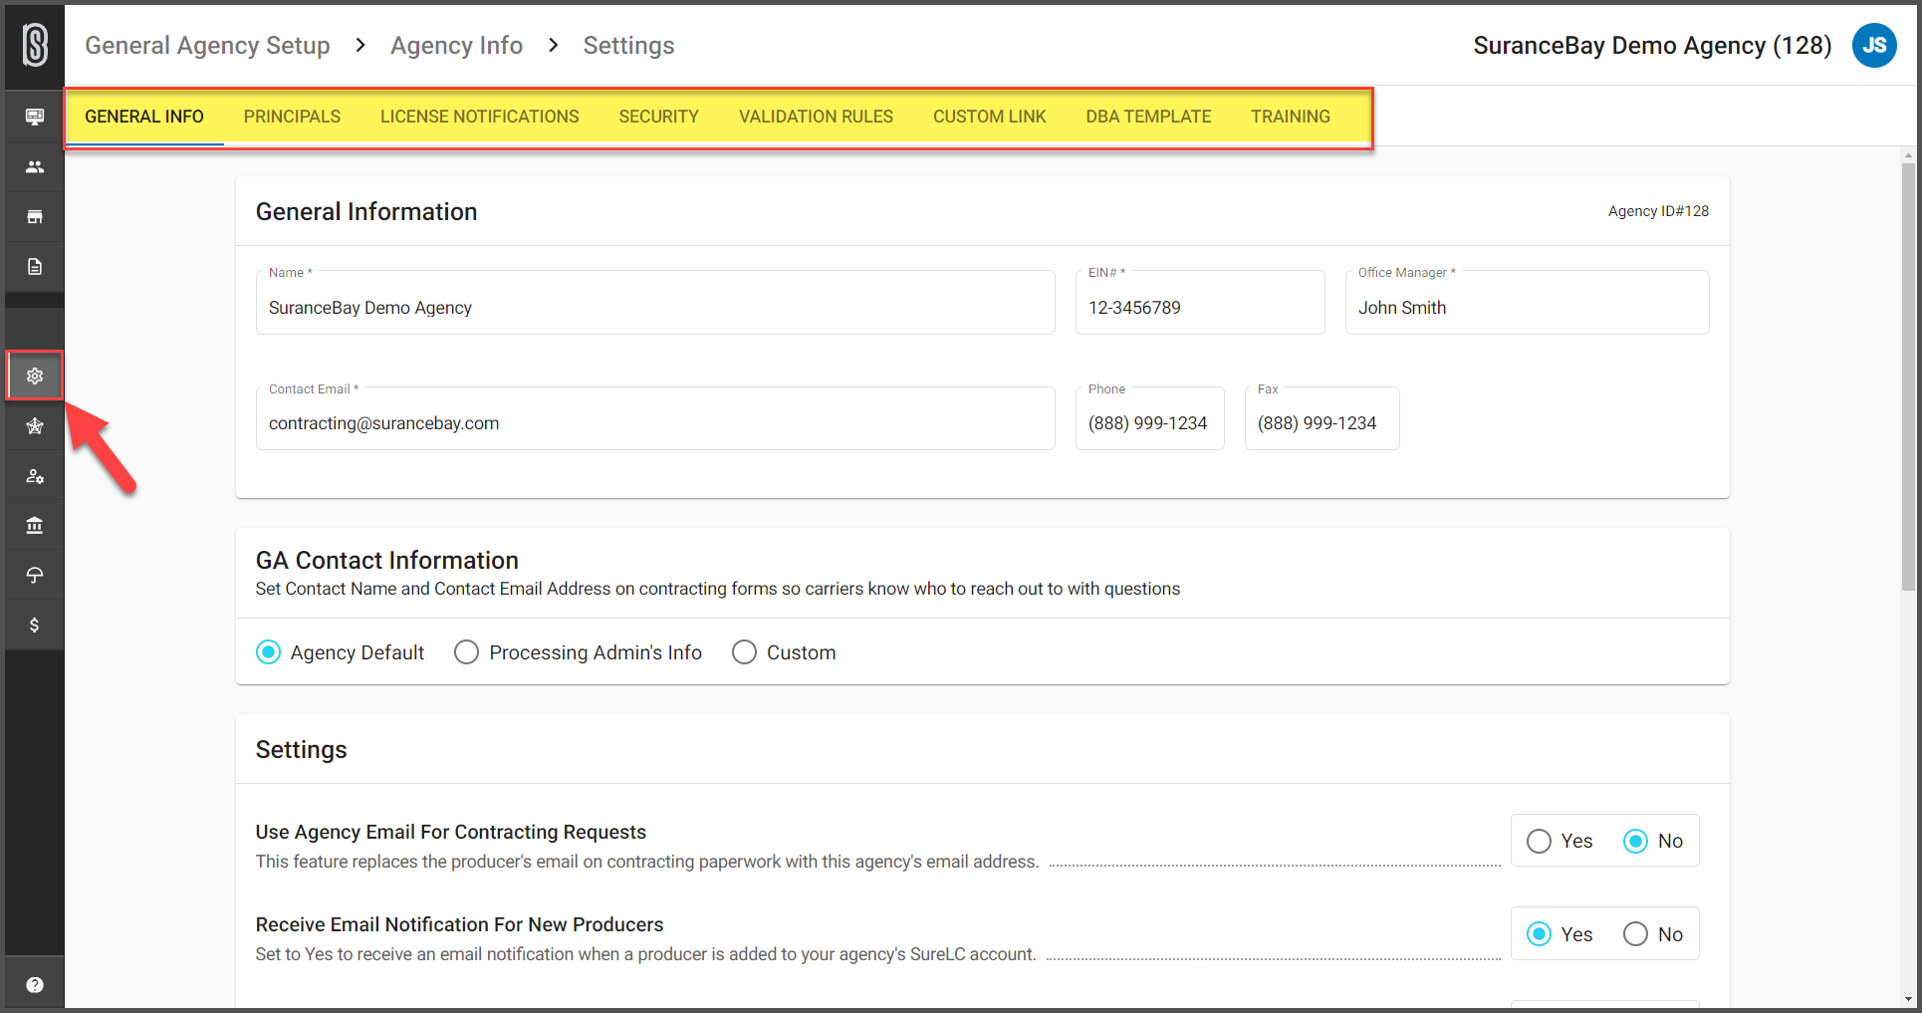Click Receive Email Notification For New Producers
Screen dimensions: 1922x1013
[x=459, y=924]
